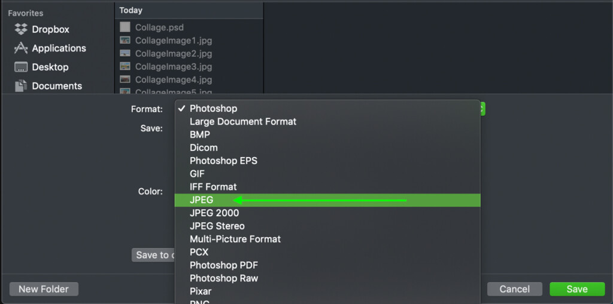Select the CollageImage4.jpg file

coord(166,79)
